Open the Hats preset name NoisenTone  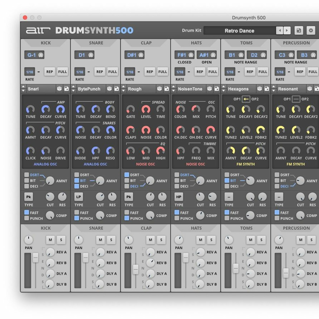pyautogui.click(x=190, y=89)
